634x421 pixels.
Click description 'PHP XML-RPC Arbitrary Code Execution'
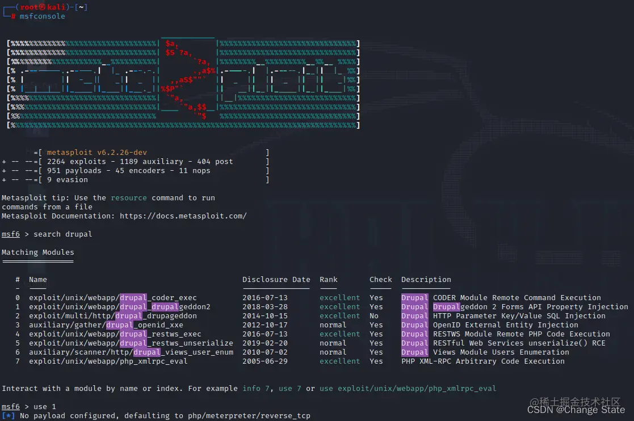(x=483, y=361)
